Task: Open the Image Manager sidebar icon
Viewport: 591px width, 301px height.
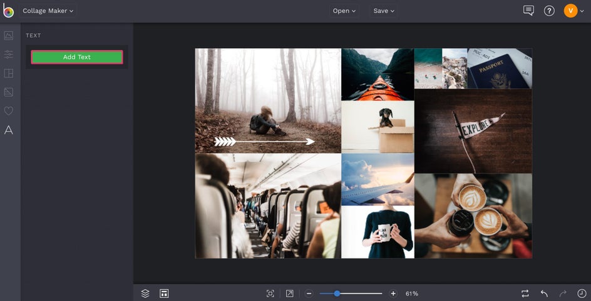Action: [9, 36]
